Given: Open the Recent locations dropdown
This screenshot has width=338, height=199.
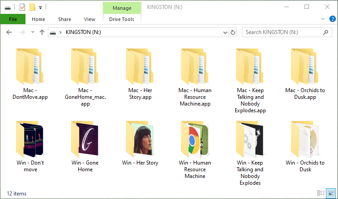Looking at the screenshot, I should 33,32.
